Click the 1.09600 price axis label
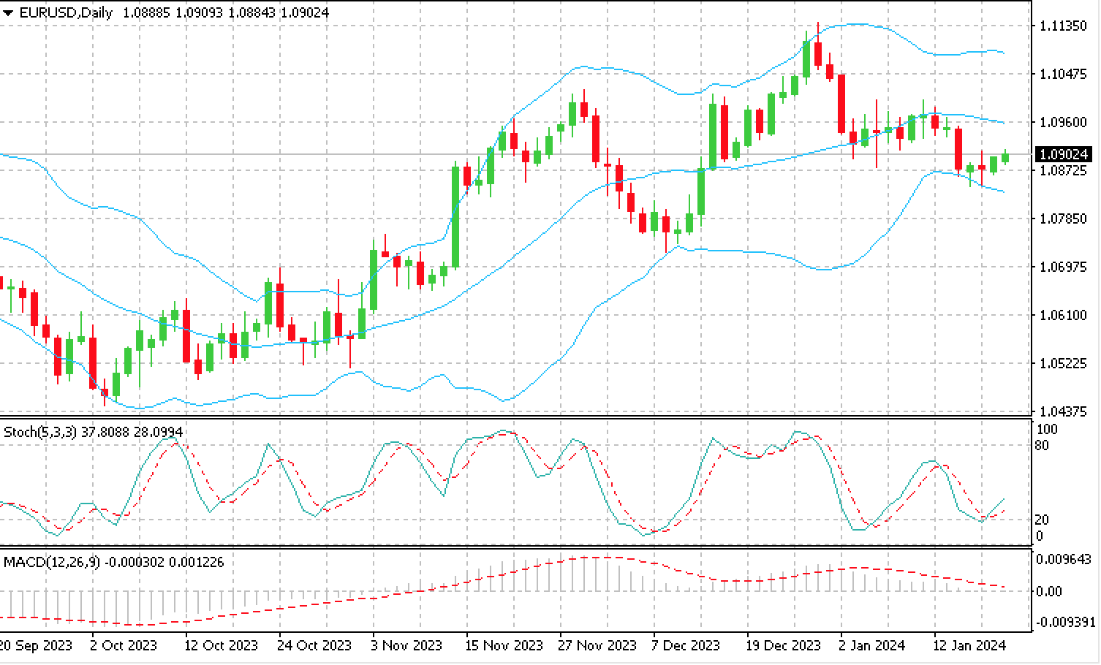The image size is (1101, 665). tap(1062, 122)
